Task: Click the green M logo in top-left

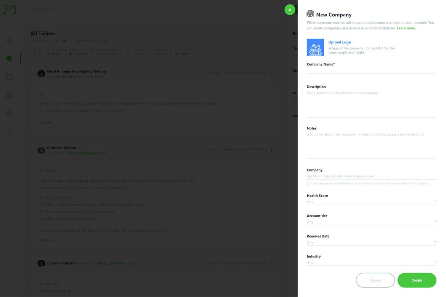Action: [x=9, y=9]
